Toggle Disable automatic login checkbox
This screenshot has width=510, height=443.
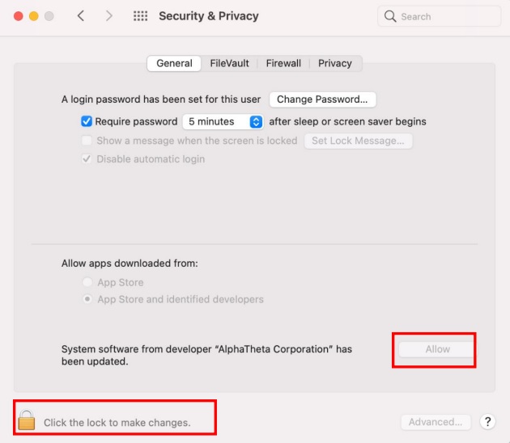[x=87, y=159]
